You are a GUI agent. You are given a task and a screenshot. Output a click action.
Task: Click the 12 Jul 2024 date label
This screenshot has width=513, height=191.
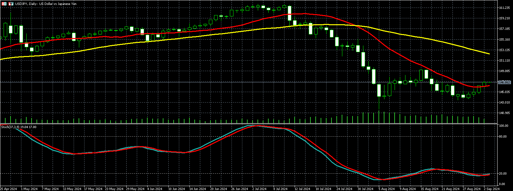[x=303, y=189]
